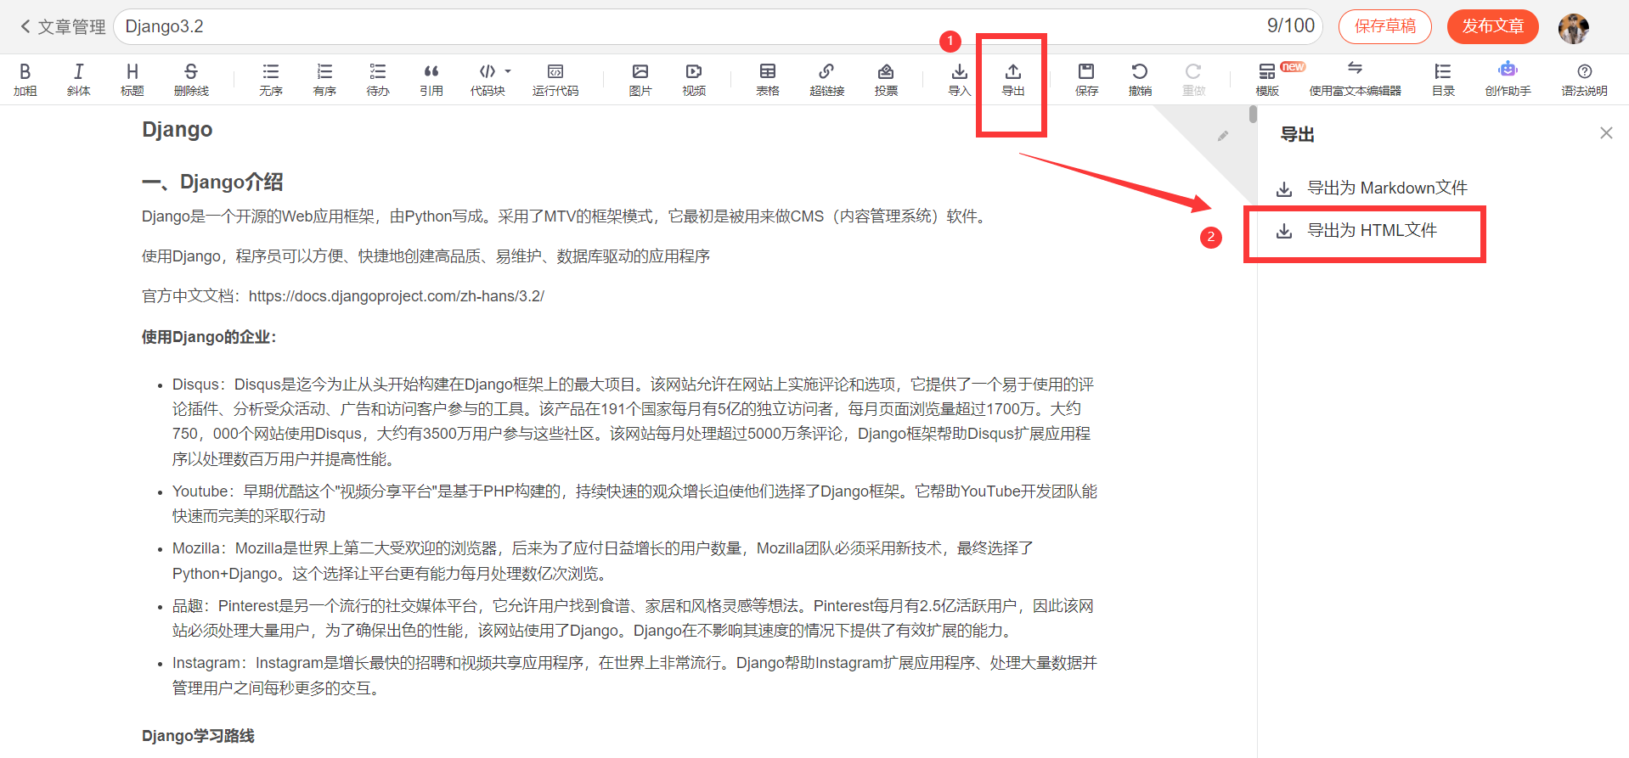Open the user avatar menu
This screenshot has width=1629, height=758.
pyautogui.click(x=1573, y=28)
